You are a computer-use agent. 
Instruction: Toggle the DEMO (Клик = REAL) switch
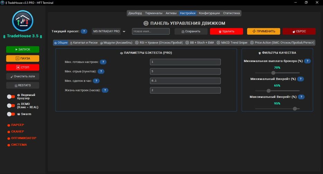click(x=11, y=106)
